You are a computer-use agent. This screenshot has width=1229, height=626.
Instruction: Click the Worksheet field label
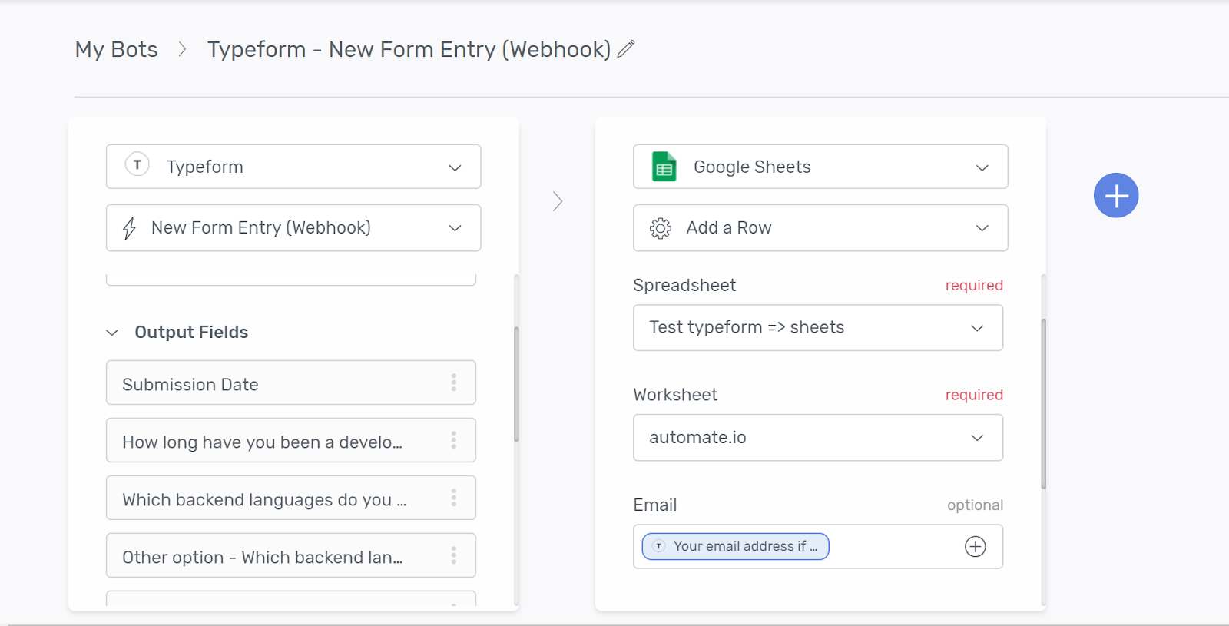click(x=675, y=395)
